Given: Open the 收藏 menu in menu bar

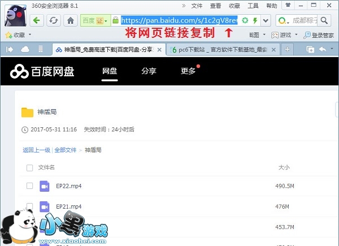Looking at the screenshot, I should click(x=234, y=6).
